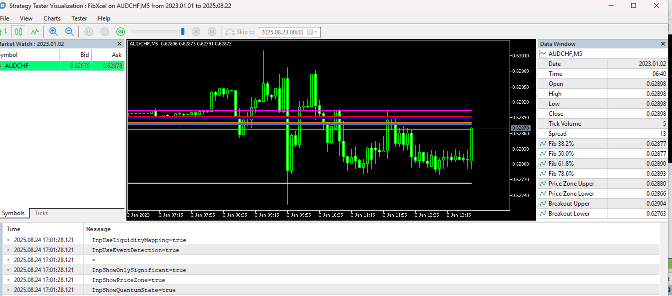Click the magenta breakout upper line on chart
The width and height of the screenshot is (672, 296).
(300, 110)
